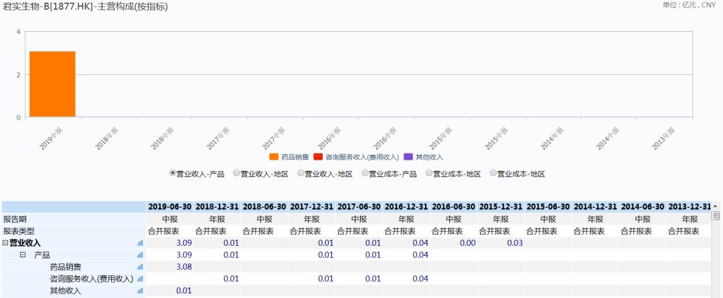Select the 2015-12-31 column header
The height and width of the screenshot is (298, 723).
pos(501,207)
